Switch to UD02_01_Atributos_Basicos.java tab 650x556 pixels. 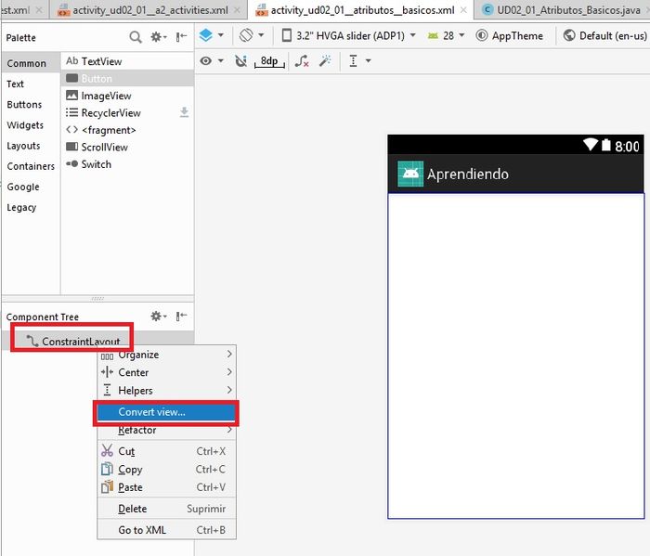click(x=561, y=10)
